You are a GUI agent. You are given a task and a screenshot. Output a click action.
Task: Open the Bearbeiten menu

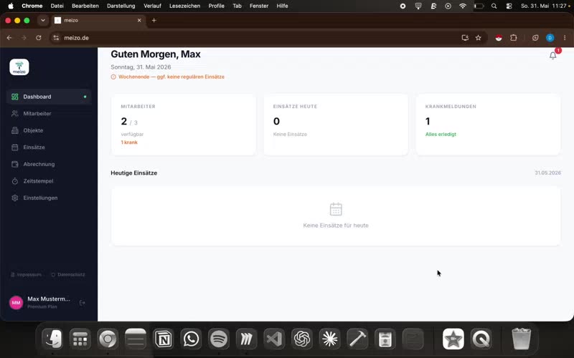85,6
